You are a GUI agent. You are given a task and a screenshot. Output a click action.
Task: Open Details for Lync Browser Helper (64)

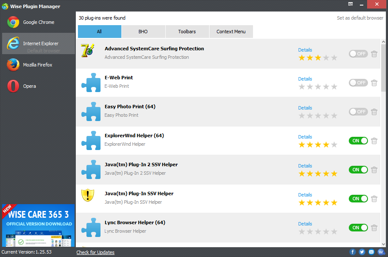click(305, 224)
